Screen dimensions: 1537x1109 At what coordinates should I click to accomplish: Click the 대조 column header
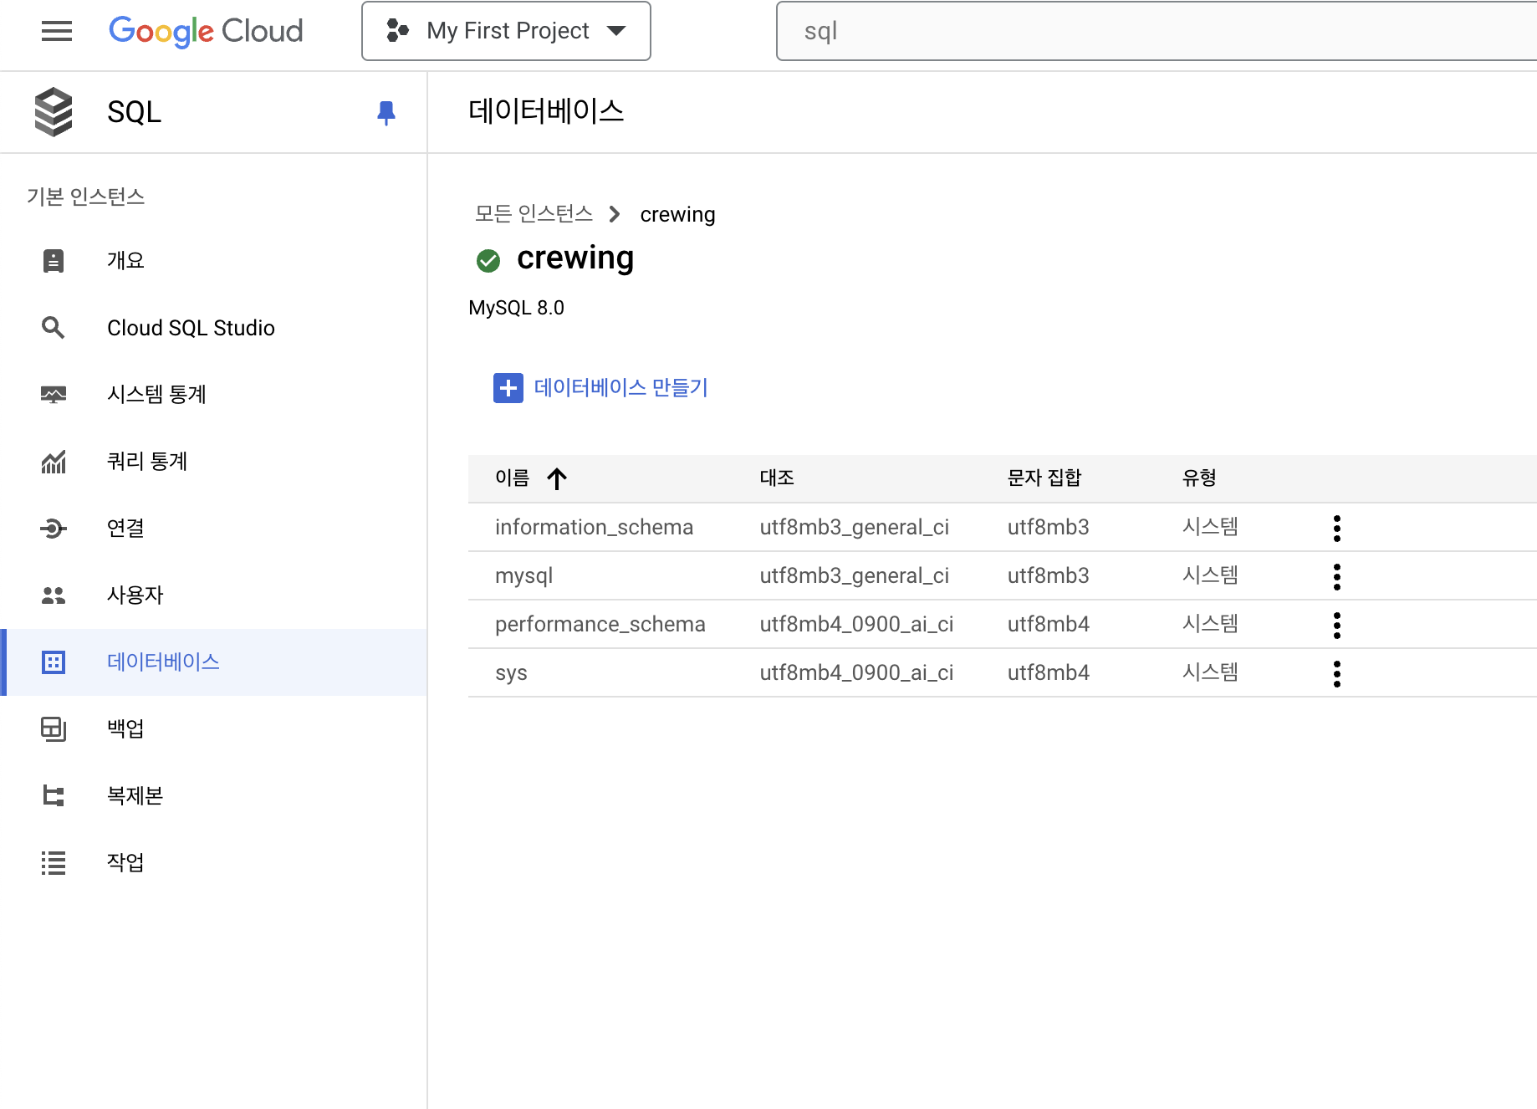tap(777, 478)
